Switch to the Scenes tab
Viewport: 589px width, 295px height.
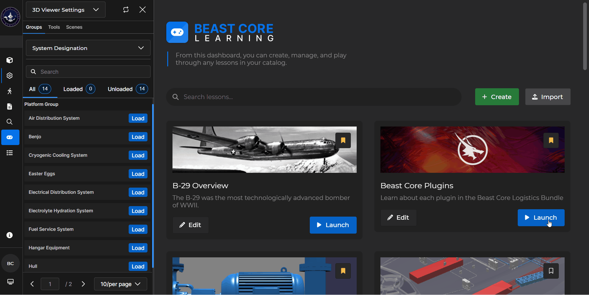(x=74, y=27)
